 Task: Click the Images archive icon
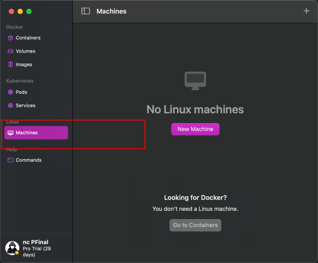point(10,64)
